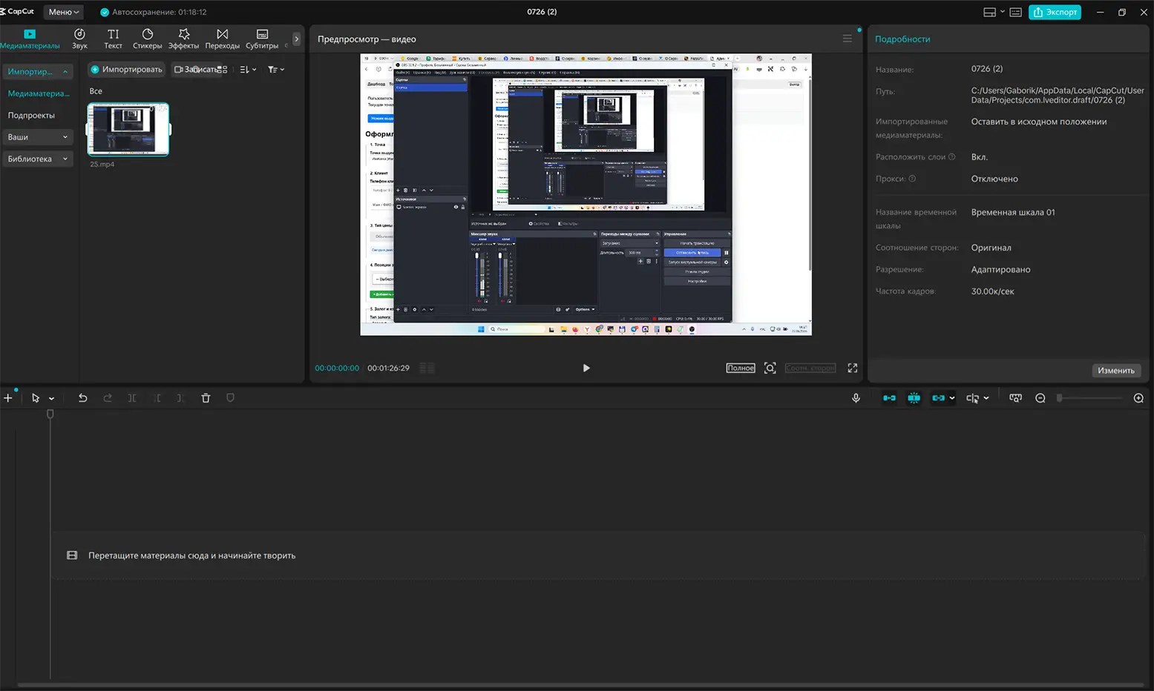
Task: Open the sort order dropdown
Action: (248, 70)
